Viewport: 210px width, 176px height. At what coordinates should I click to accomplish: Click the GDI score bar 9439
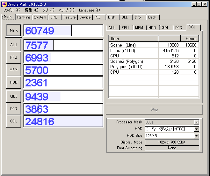click(63, 96)
